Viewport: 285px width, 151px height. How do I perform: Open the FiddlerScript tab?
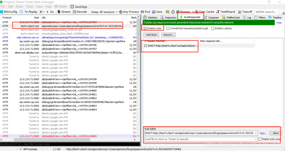click(x=231, y=18)
